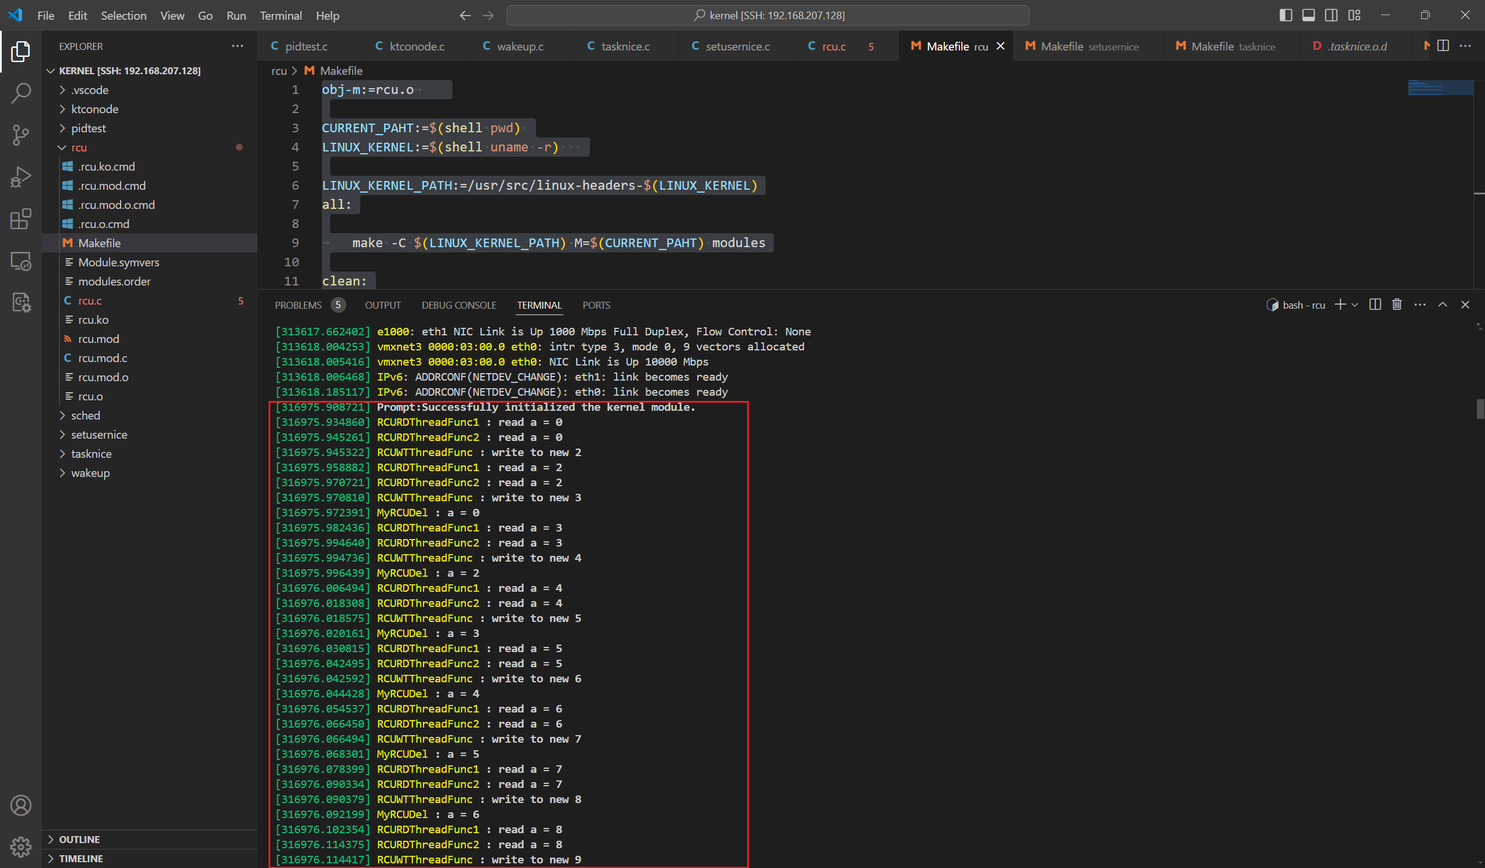Open the Extensions view

21,219
